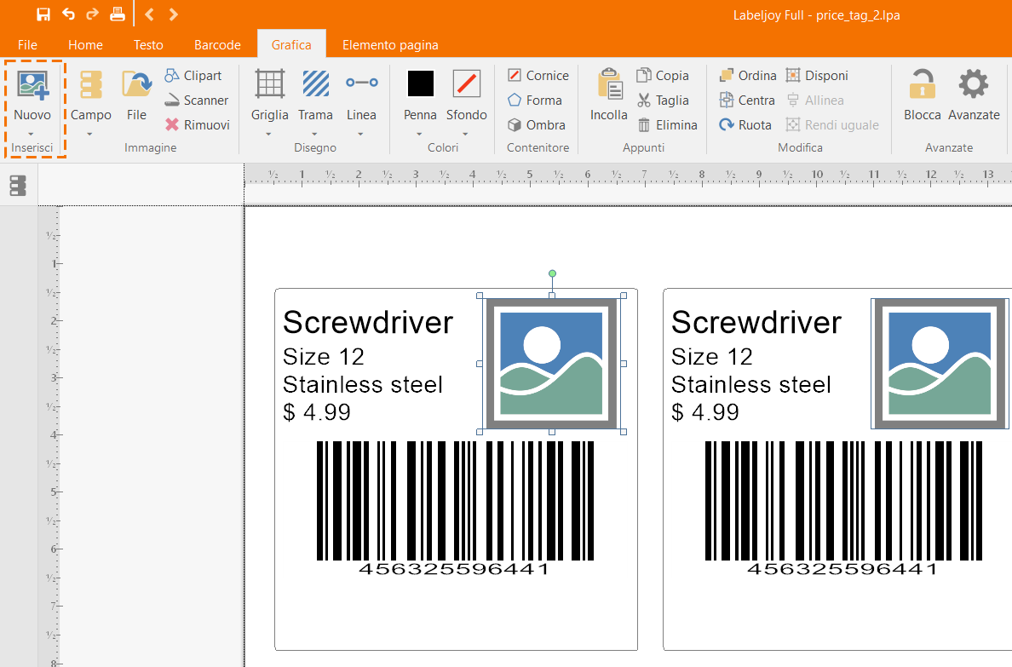Save the label file with floppy icon
Image resolution: width=1012 pixels, height=667 pixels.
tap(43, 14)
